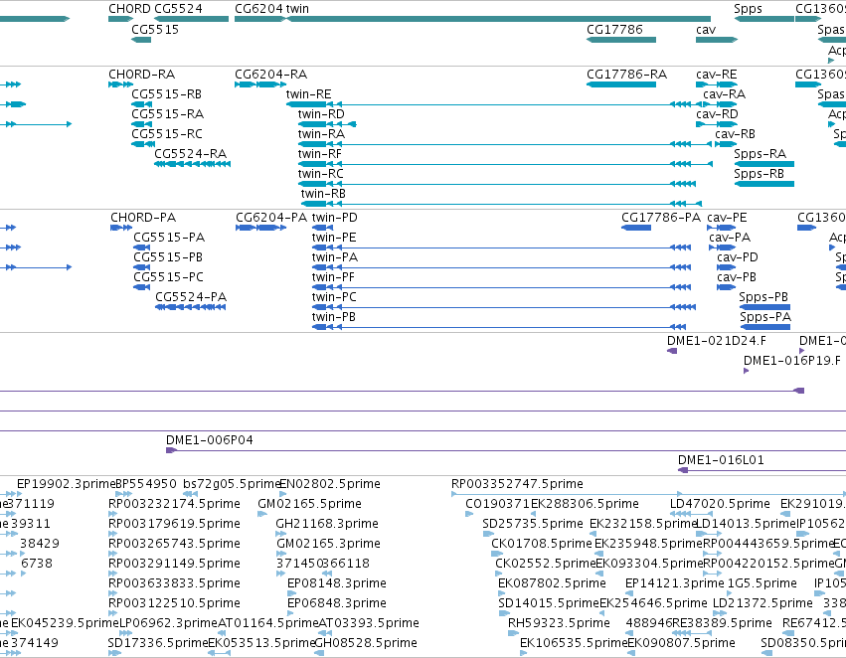Select clone DME1-021D24.F
846x658 pixels.
(x=717, y=341)
